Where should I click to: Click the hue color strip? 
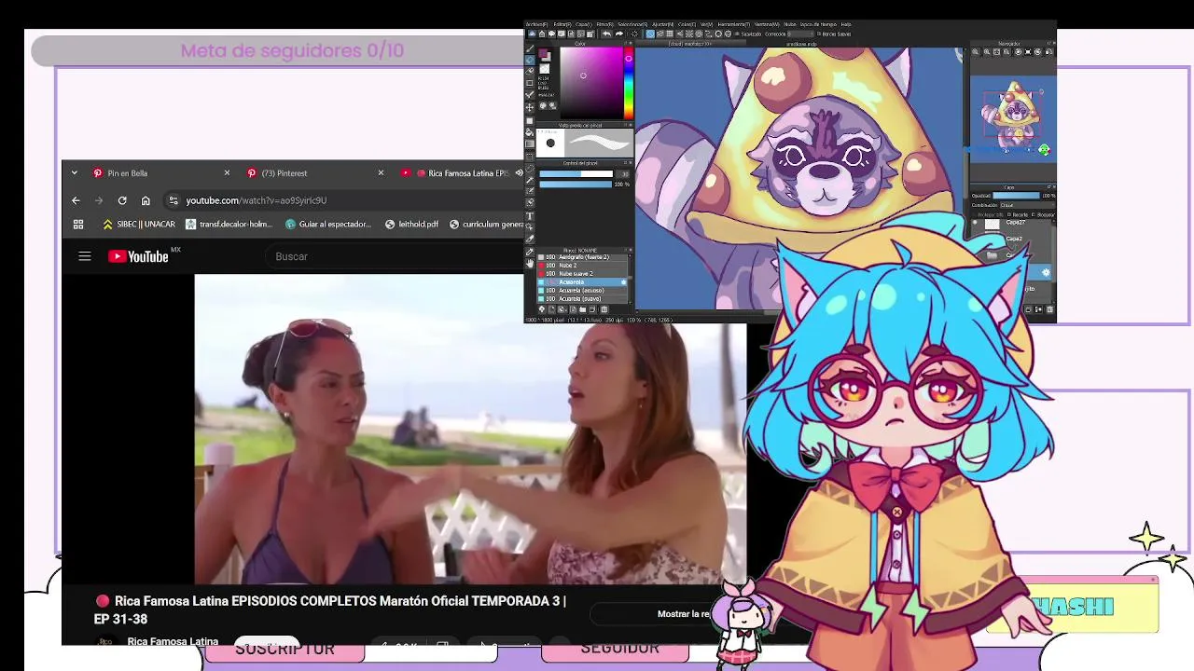click(x=629, y=83)
